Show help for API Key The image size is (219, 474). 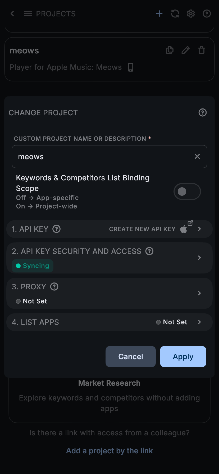tap(57, 229)
